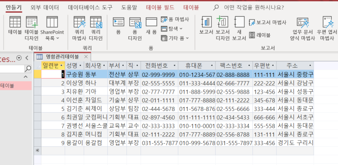This screenshot has height=165, width=338.
Task: Launch 업무 문서 양식 마법사
Action: point(303,29)
